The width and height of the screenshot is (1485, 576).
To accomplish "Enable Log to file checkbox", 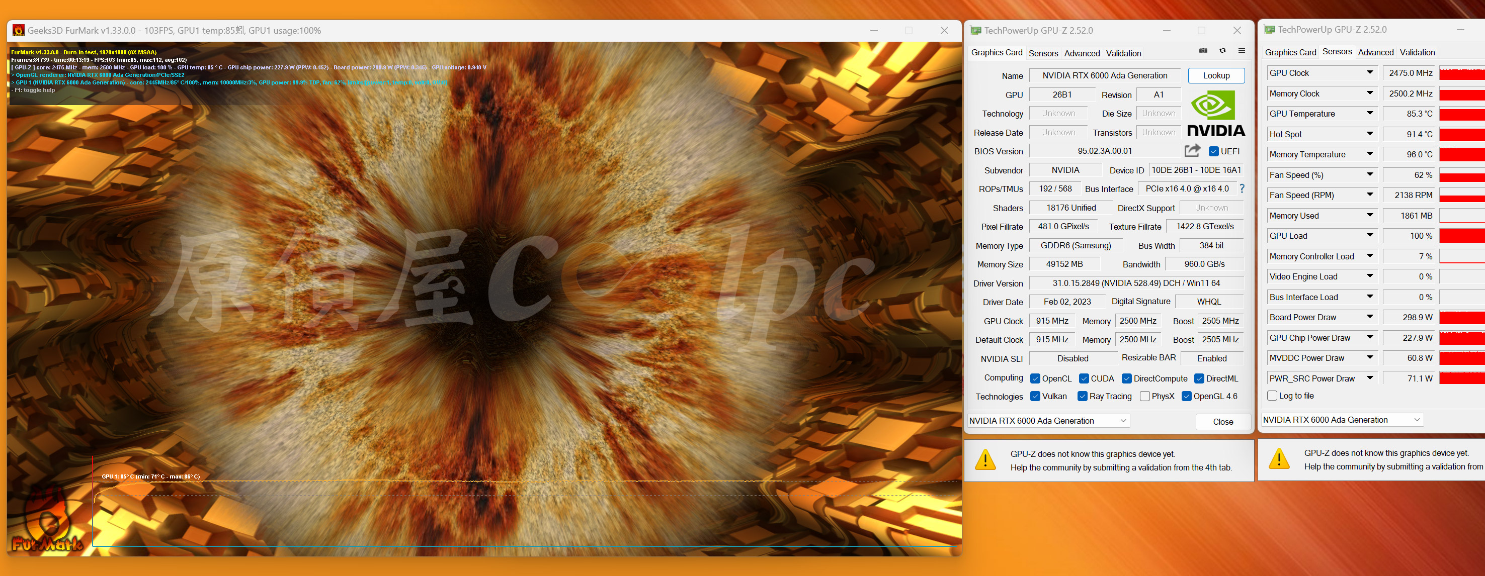I will [x=1272, y=396].
